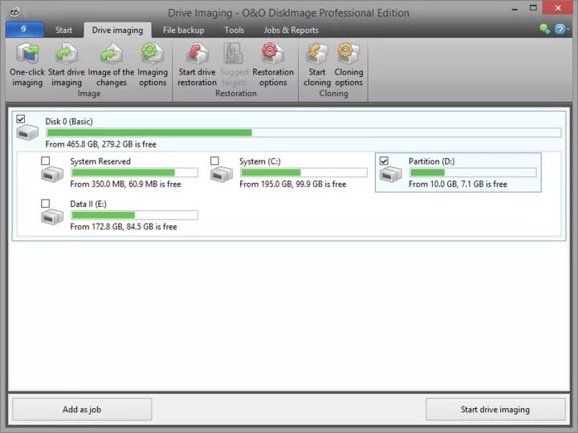
Task: Click the System Reserved drive icon
Action: pos(52,174)
